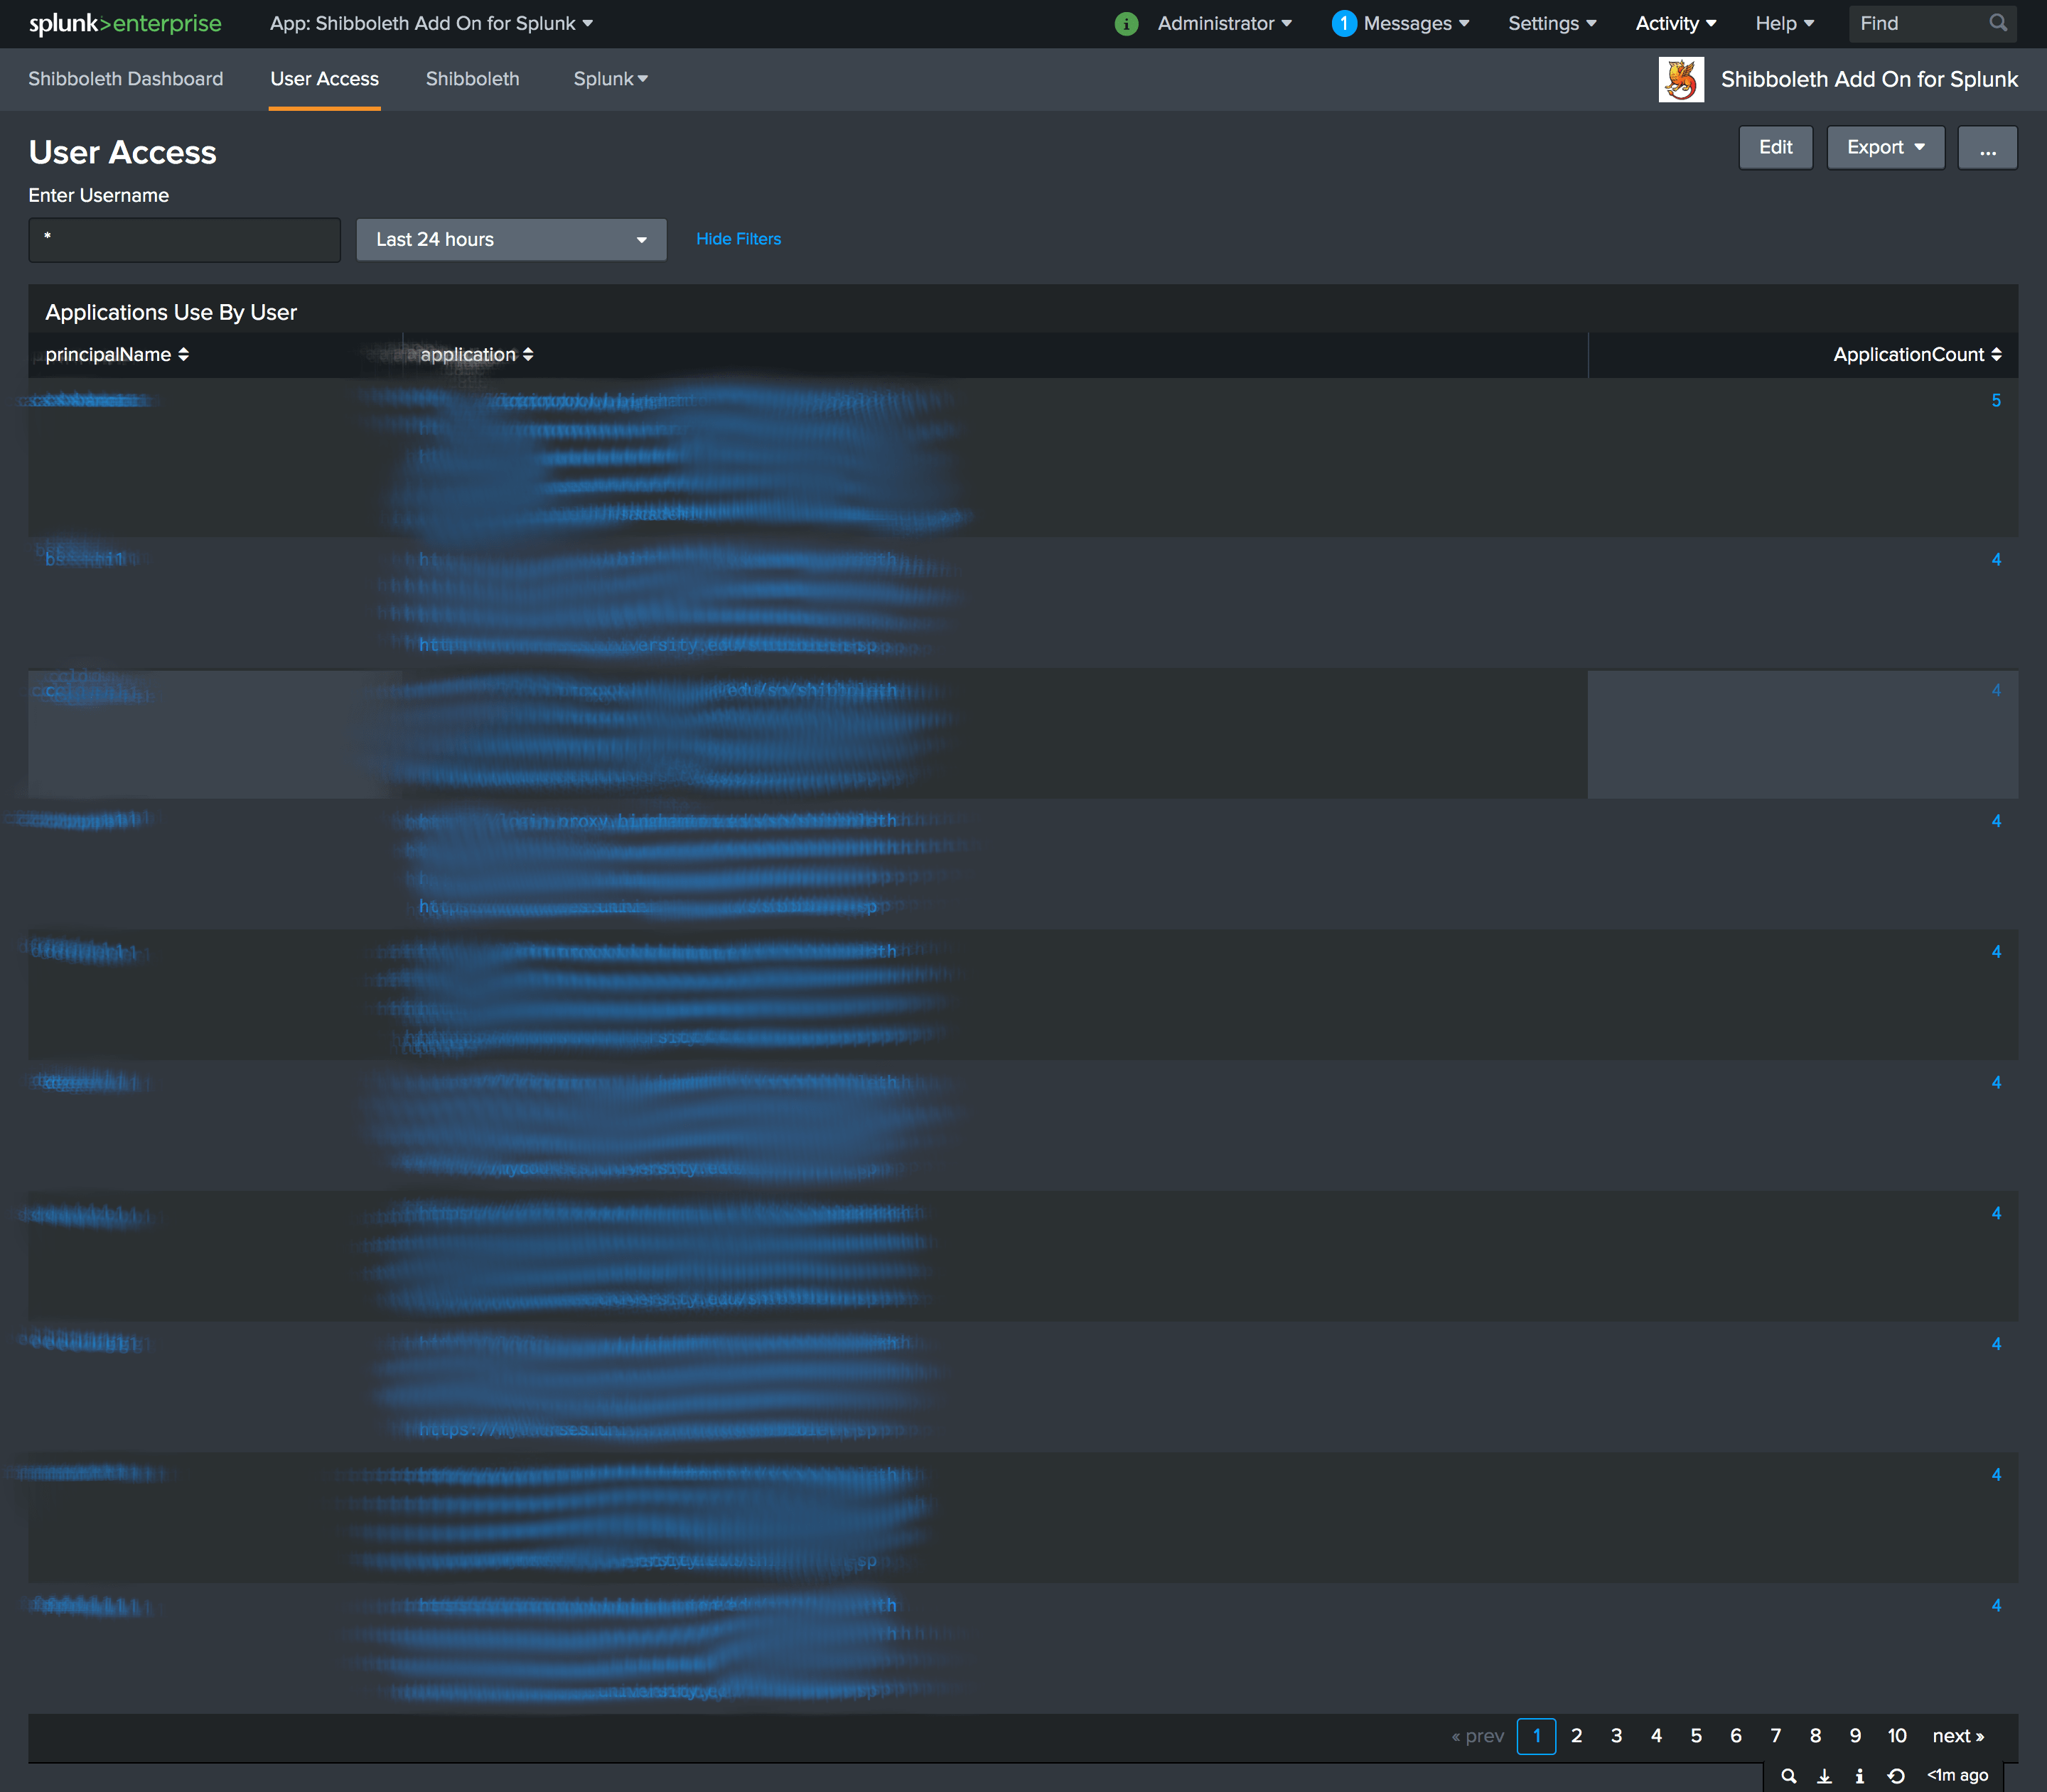Screen dimensions: 2047x1792
Task: Open the App: Shibboleth Add On dropdown
Action: click(x=431, y=23)
